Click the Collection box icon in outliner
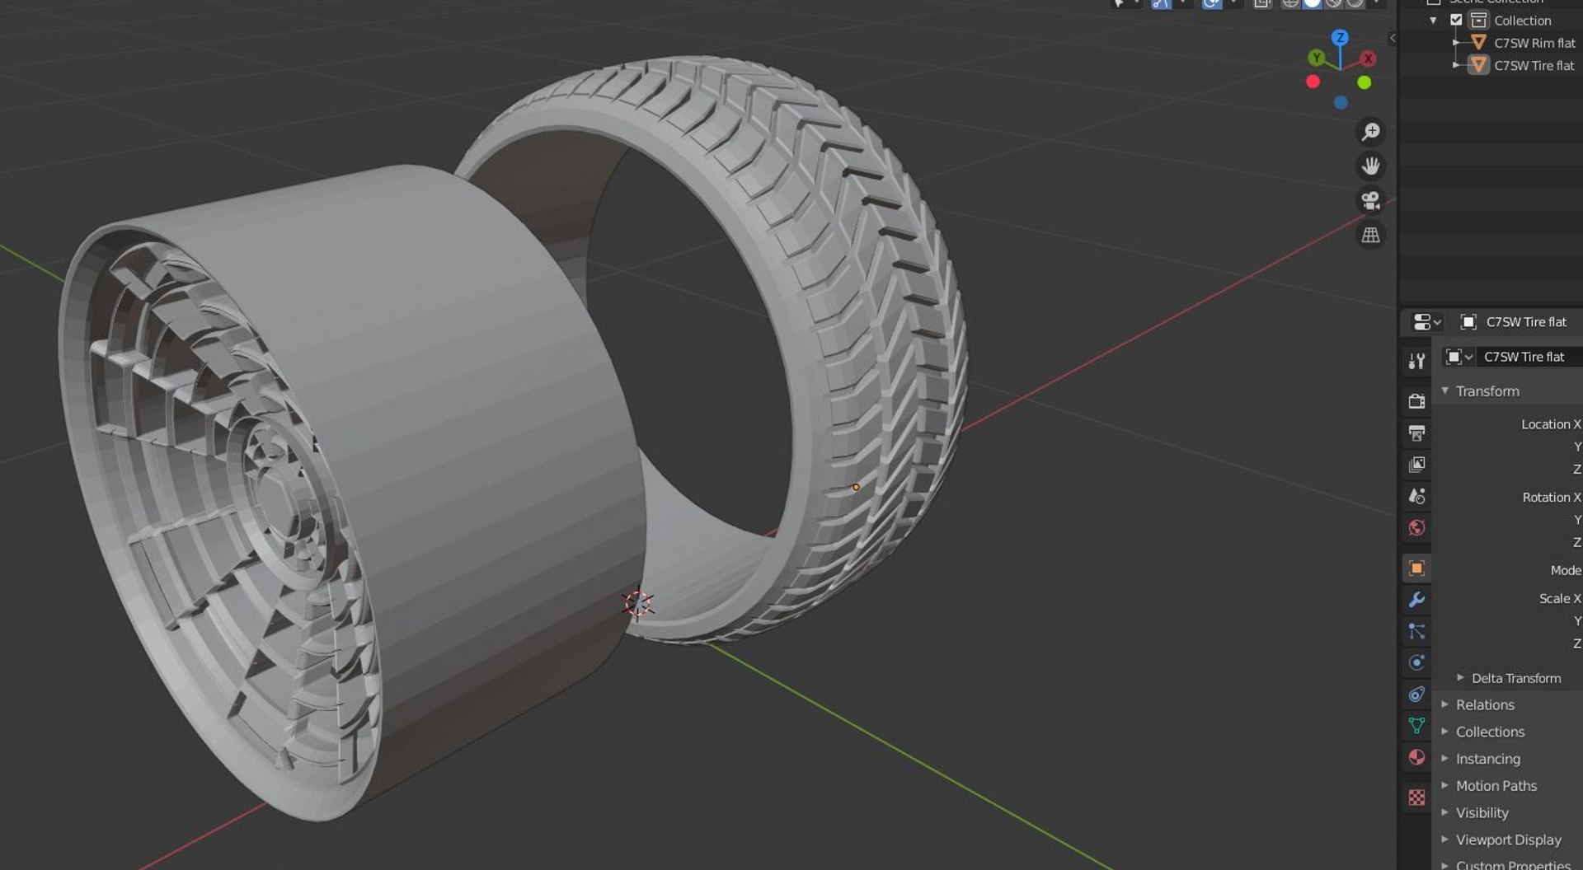The width and height of the screenshot is (1583, 870). click(x=1478, y=20)
